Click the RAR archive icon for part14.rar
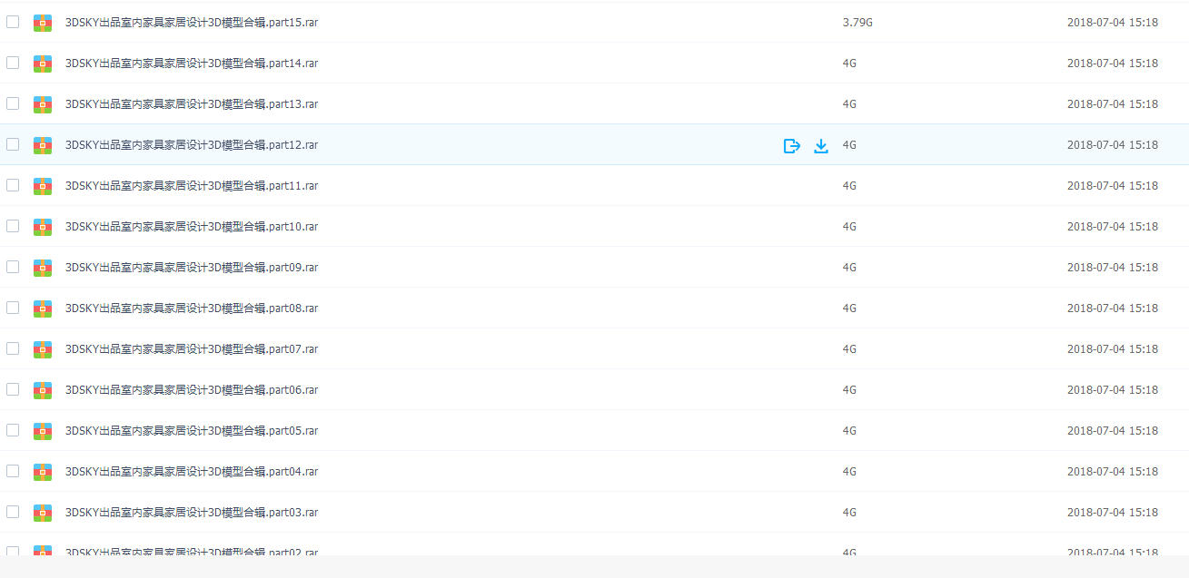The image size is (1189, 578). [43, 64]
